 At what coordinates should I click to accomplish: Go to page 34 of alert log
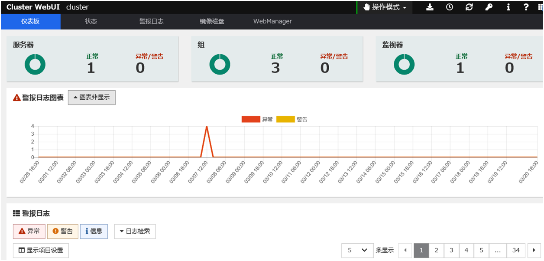[x=516, y=250]
